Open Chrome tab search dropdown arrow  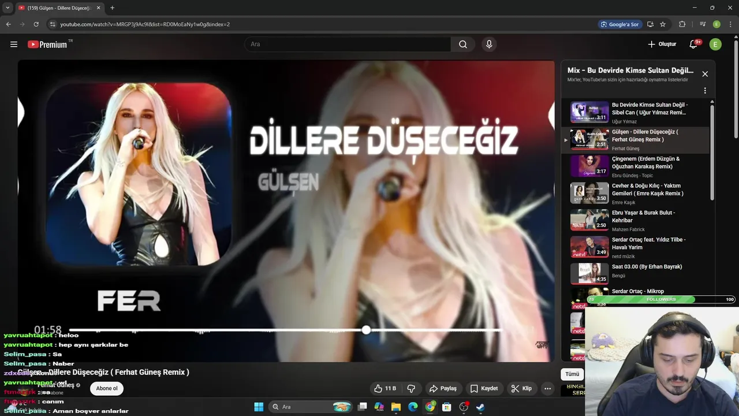pyautogui.click(x=8, y=8)
